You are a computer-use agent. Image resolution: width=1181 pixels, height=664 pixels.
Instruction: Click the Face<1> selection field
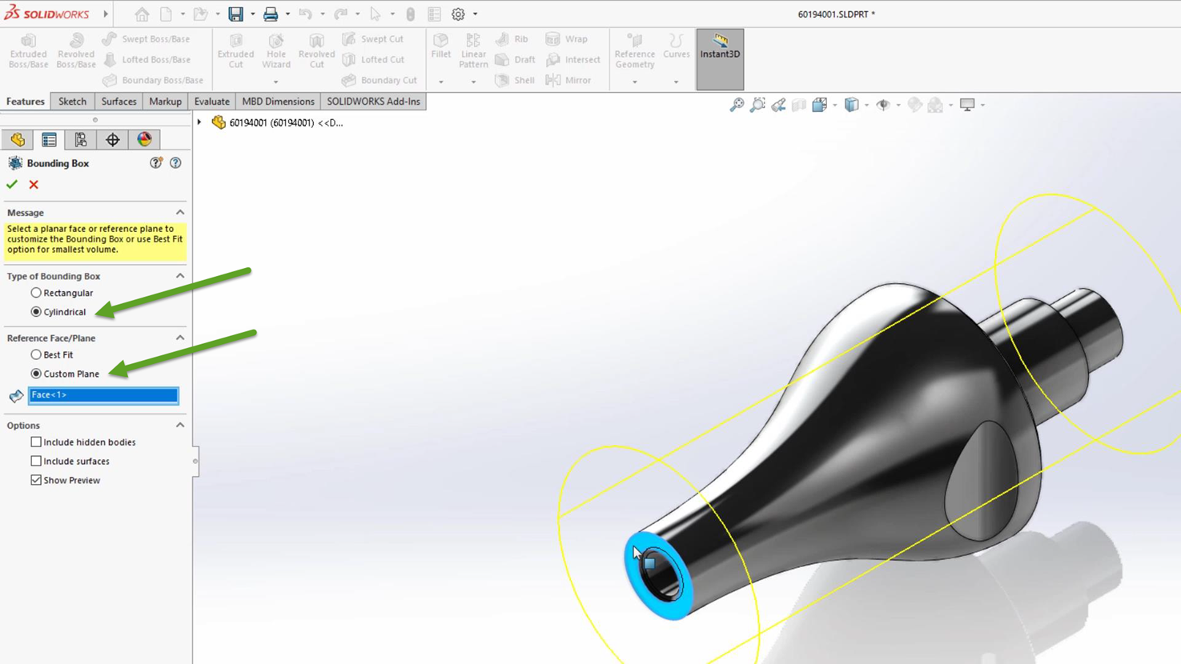pos(103,395)
